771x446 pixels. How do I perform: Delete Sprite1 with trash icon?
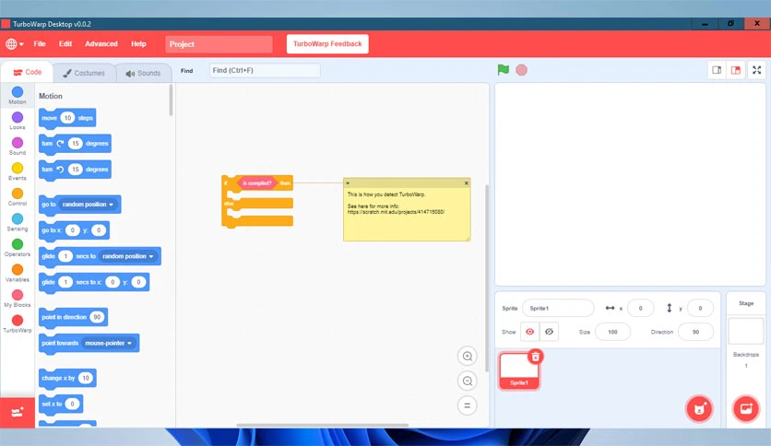535,357
